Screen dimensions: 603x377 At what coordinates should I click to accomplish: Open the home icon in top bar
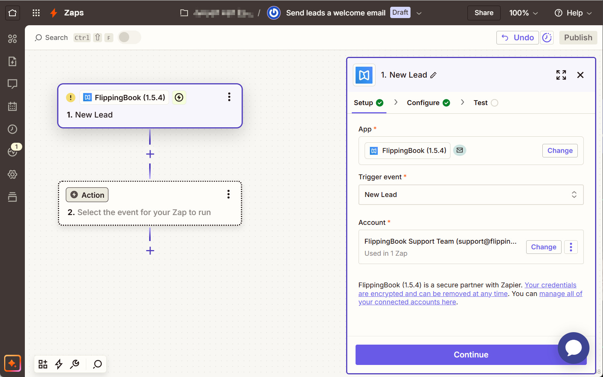click(12, 13)
